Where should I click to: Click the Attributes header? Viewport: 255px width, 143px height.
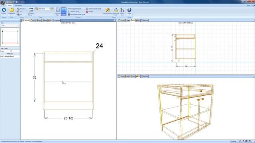click(10, 54)
